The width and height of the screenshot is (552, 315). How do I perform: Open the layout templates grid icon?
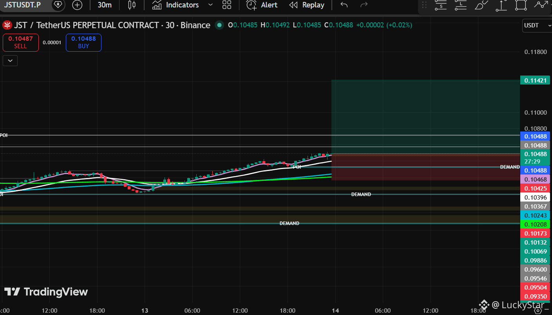click(226, 5)
